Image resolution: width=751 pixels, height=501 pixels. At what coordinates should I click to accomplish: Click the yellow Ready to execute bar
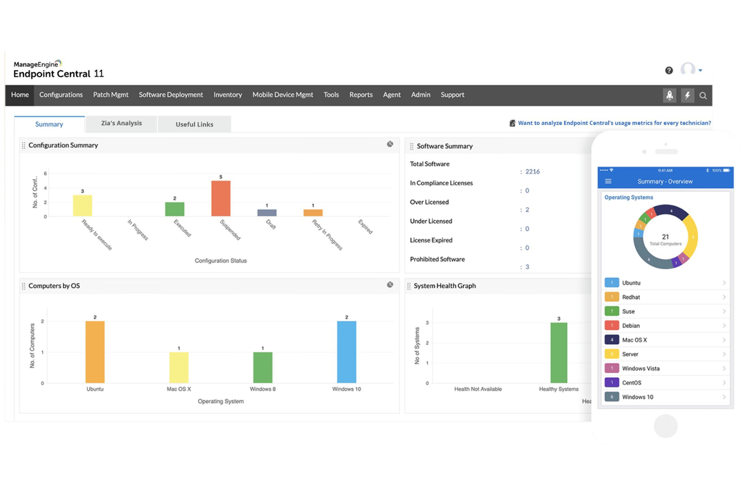coord(82,206)
